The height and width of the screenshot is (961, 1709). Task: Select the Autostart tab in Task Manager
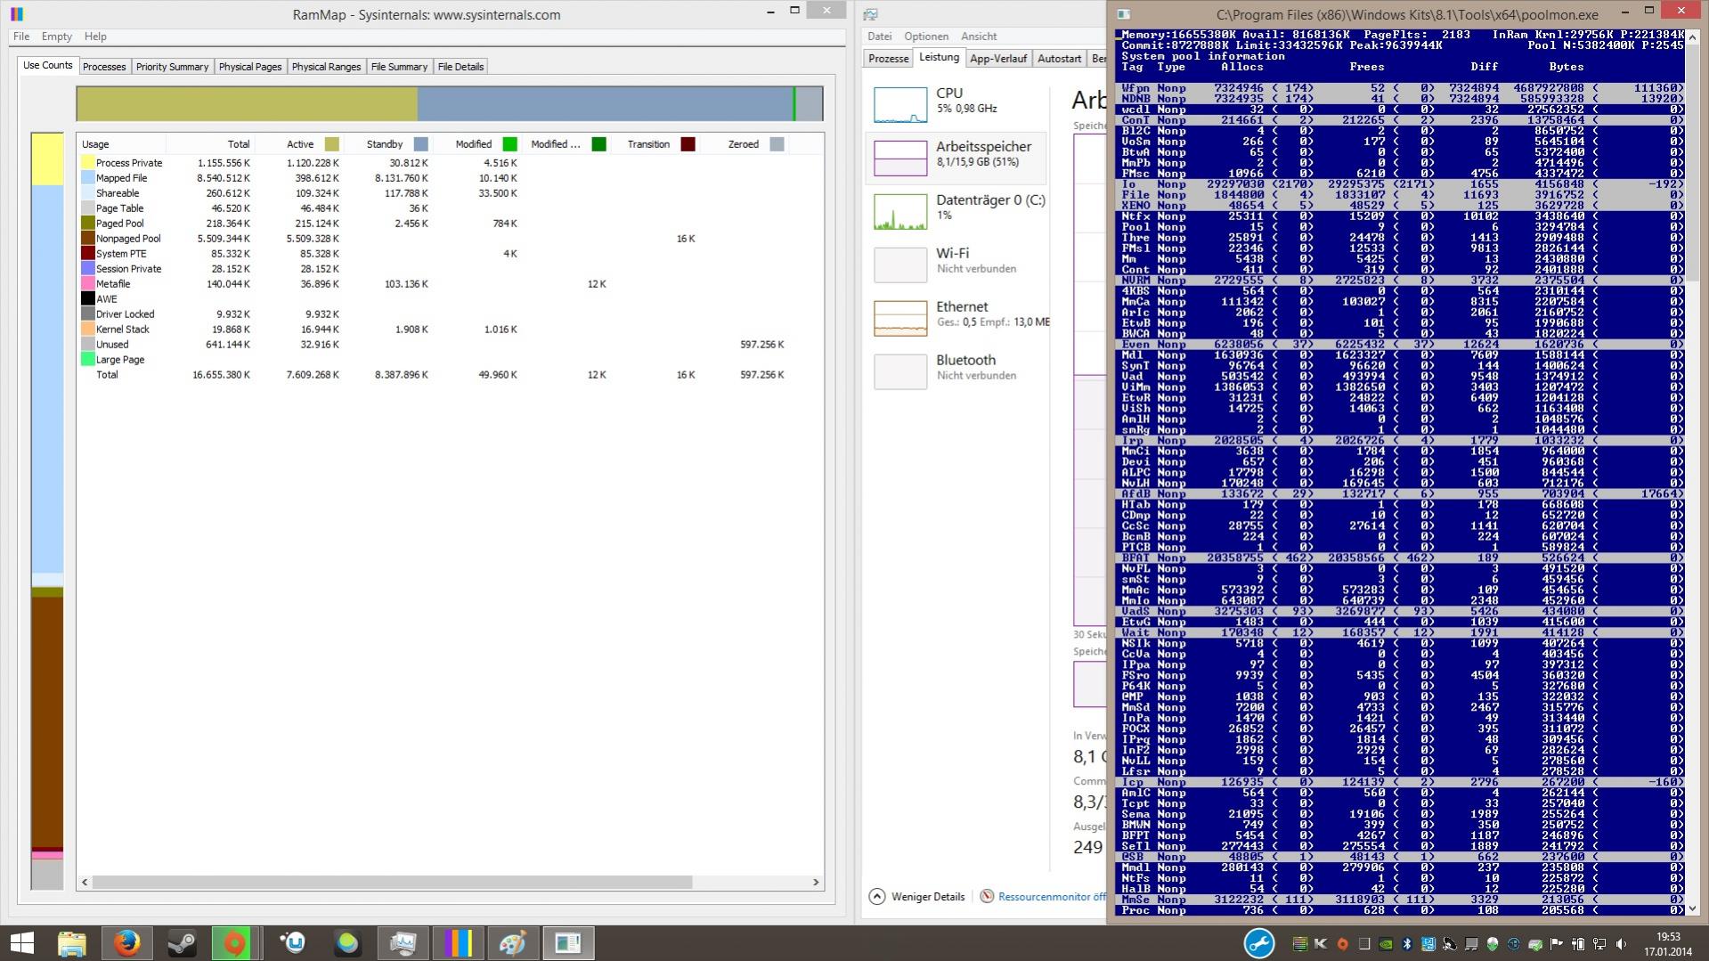click(1059, 59)
